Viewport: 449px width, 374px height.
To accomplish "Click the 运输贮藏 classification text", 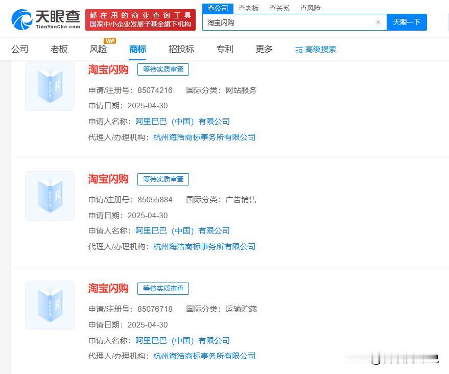I will pyautogui.click(x=241, y=309).
